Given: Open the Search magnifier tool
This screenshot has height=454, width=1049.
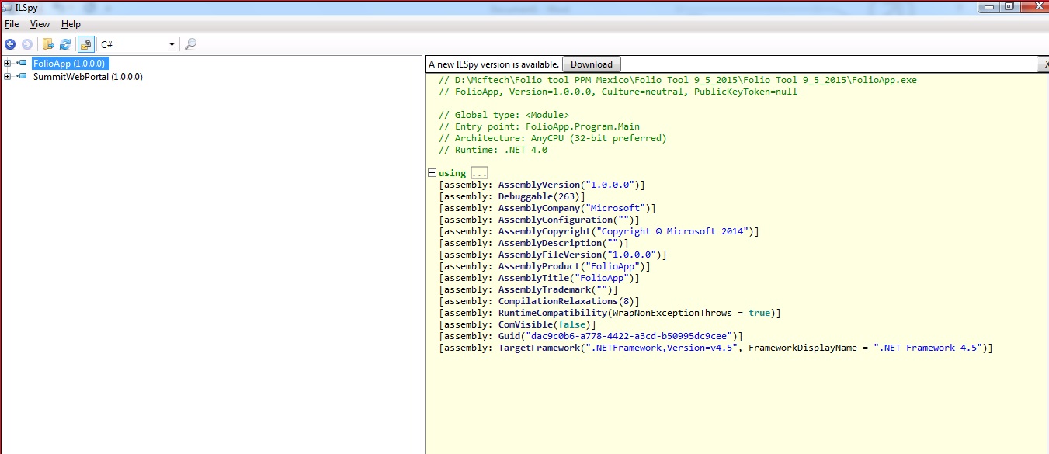Looking at the screenshot, I should [x=190, y=44].
